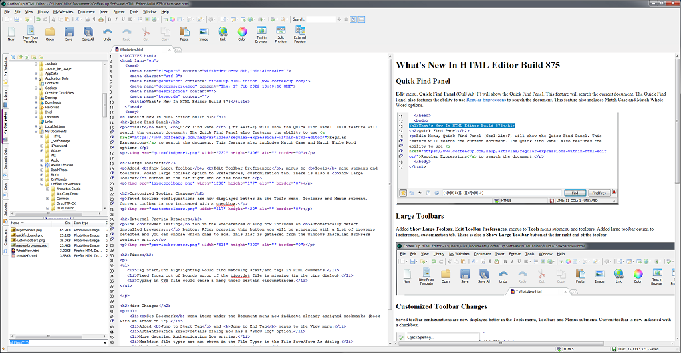This screenshot has width=681, height=353.
Task: Click the large Redo arrow icon
Action: pyautogui.click(x=126, y=33)
